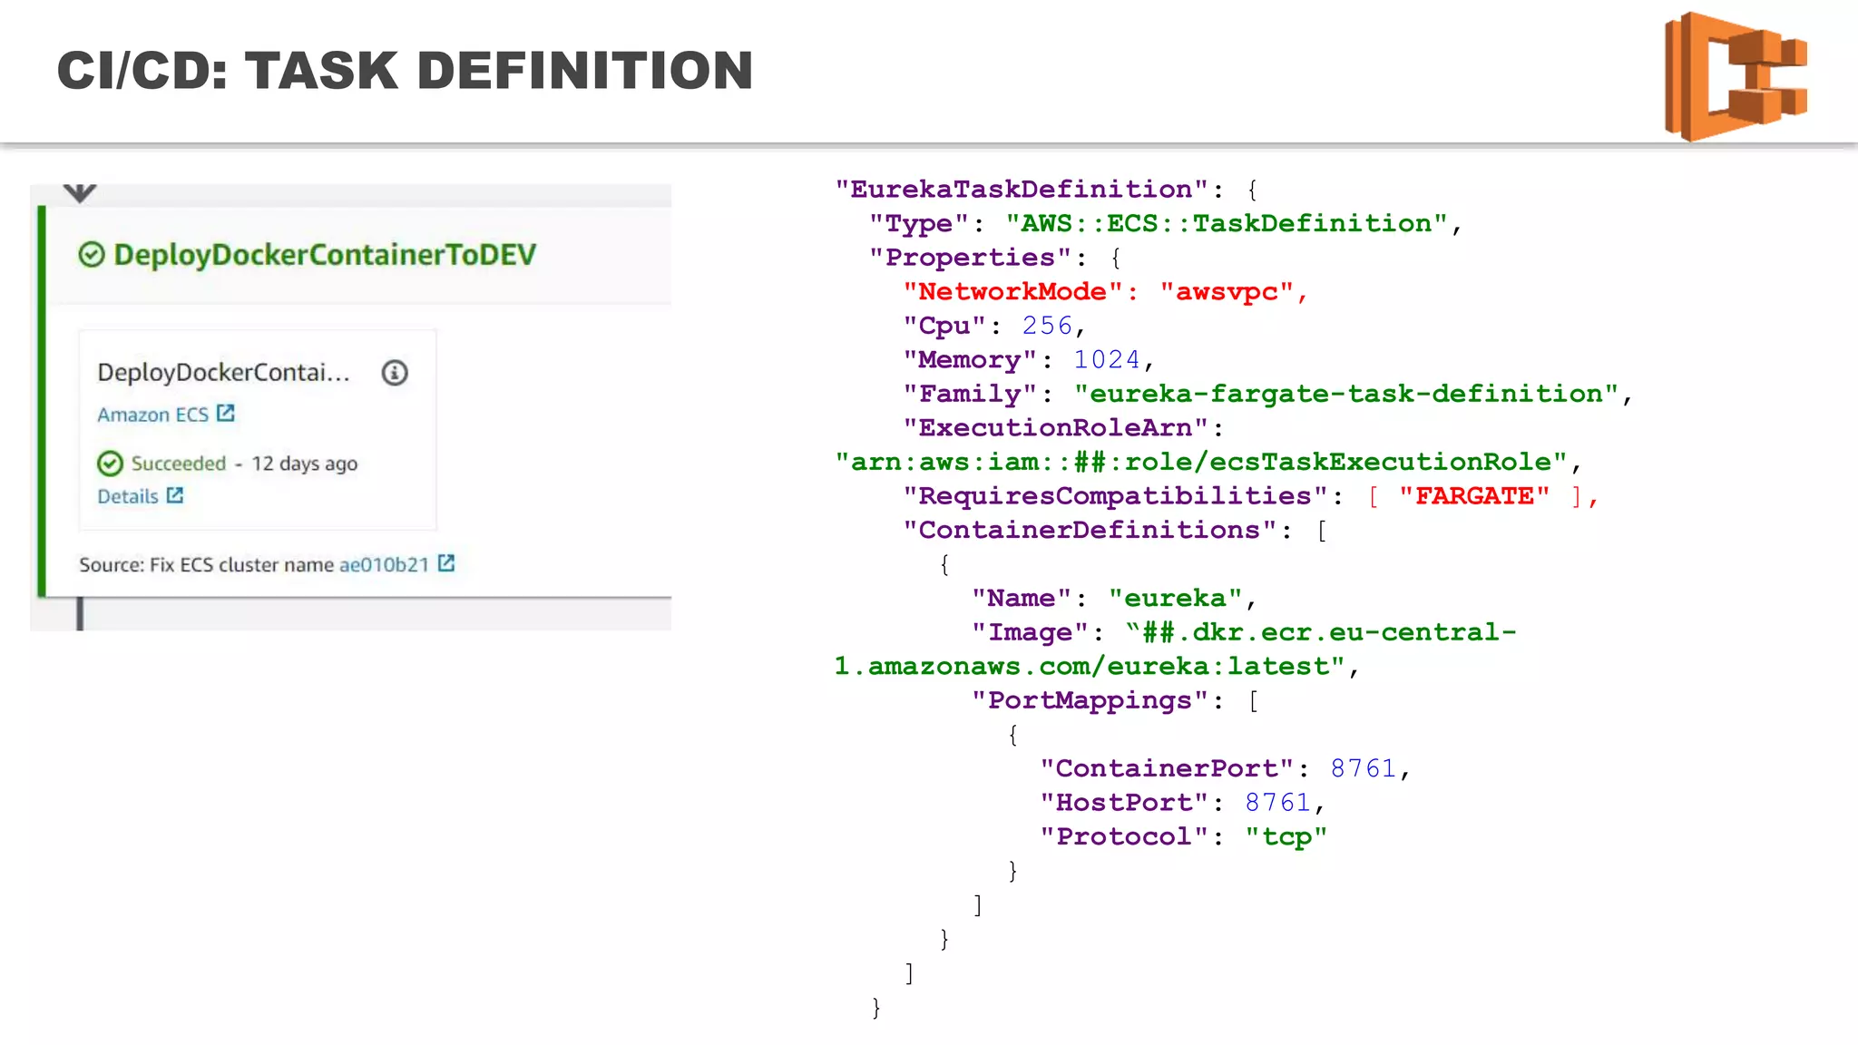Image resolution: width=1858 pixels, height=1045 pixels.
Task: Click the "ContainerDefinitions" key
Action: (x=1090, y=530)
